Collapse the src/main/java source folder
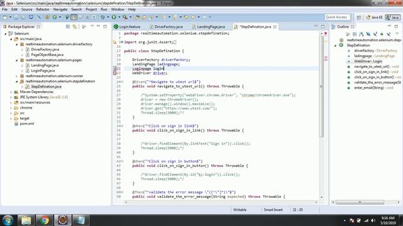Image resolution: width=403 pixels, height=226 pixels. (x=11, y=39)
